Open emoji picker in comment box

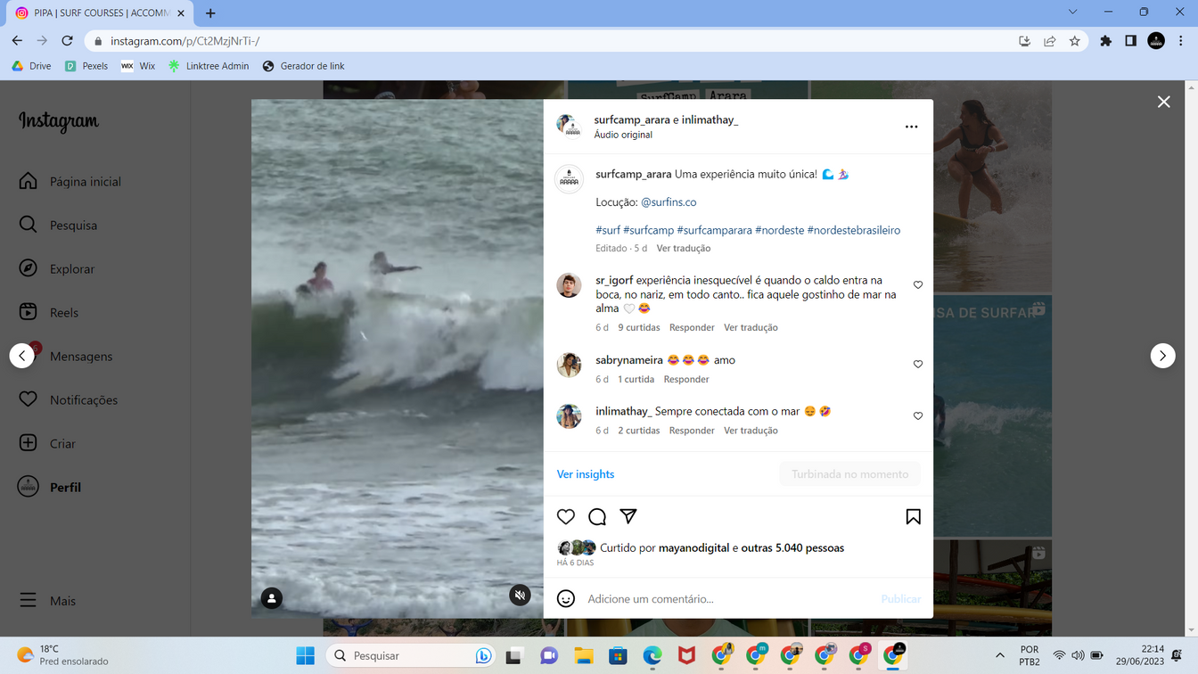coord(566,599)
